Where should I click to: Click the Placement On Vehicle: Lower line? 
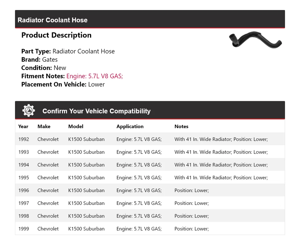pos(63,84)
